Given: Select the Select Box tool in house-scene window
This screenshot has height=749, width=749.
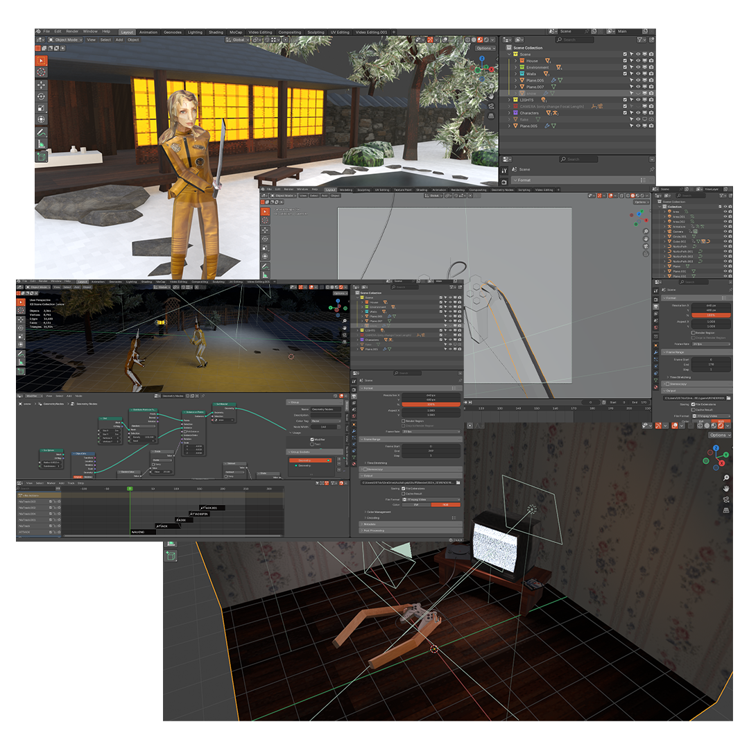Looking at the screenshot, I should click(42, 60).
